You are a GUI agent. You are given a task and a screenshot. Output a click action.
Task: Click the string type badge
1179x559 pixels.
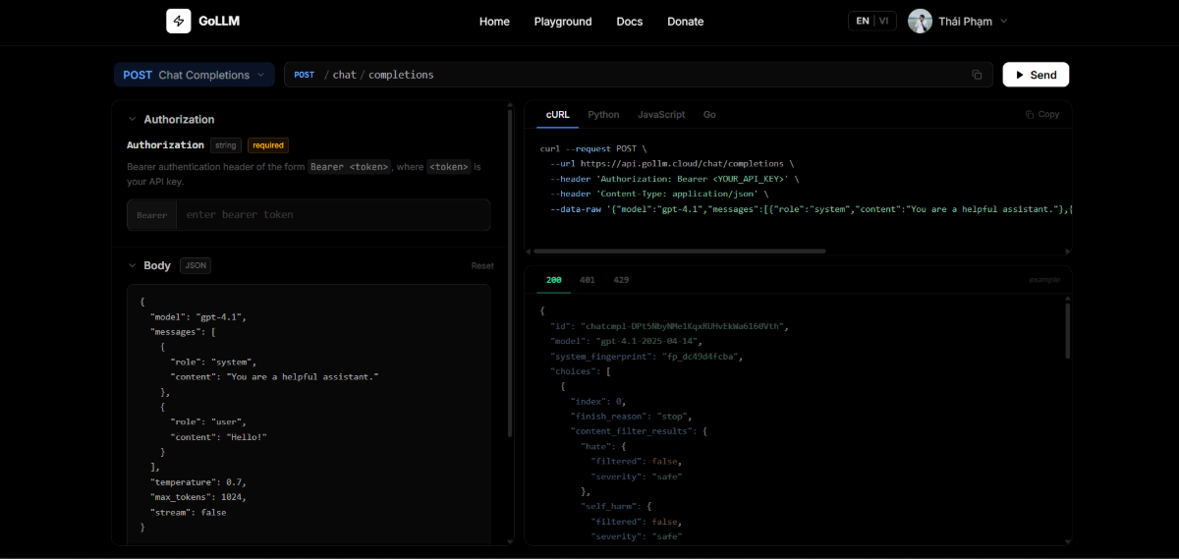point(226,145)
